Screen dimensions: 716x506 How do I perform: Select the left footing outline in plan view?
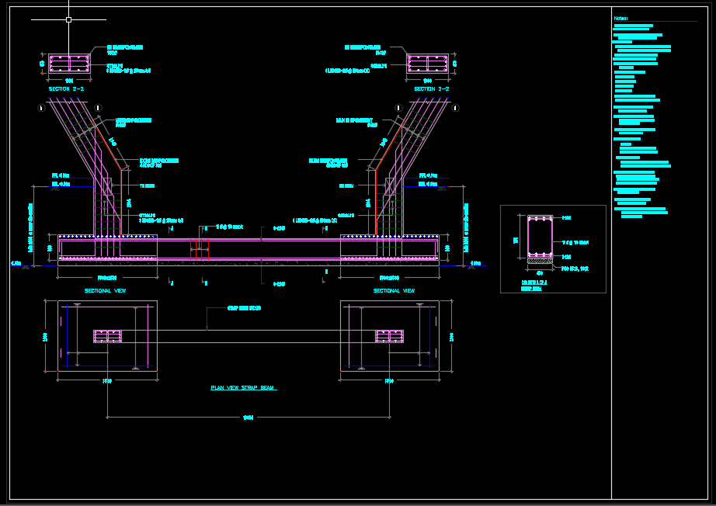(x=107, y=336)
